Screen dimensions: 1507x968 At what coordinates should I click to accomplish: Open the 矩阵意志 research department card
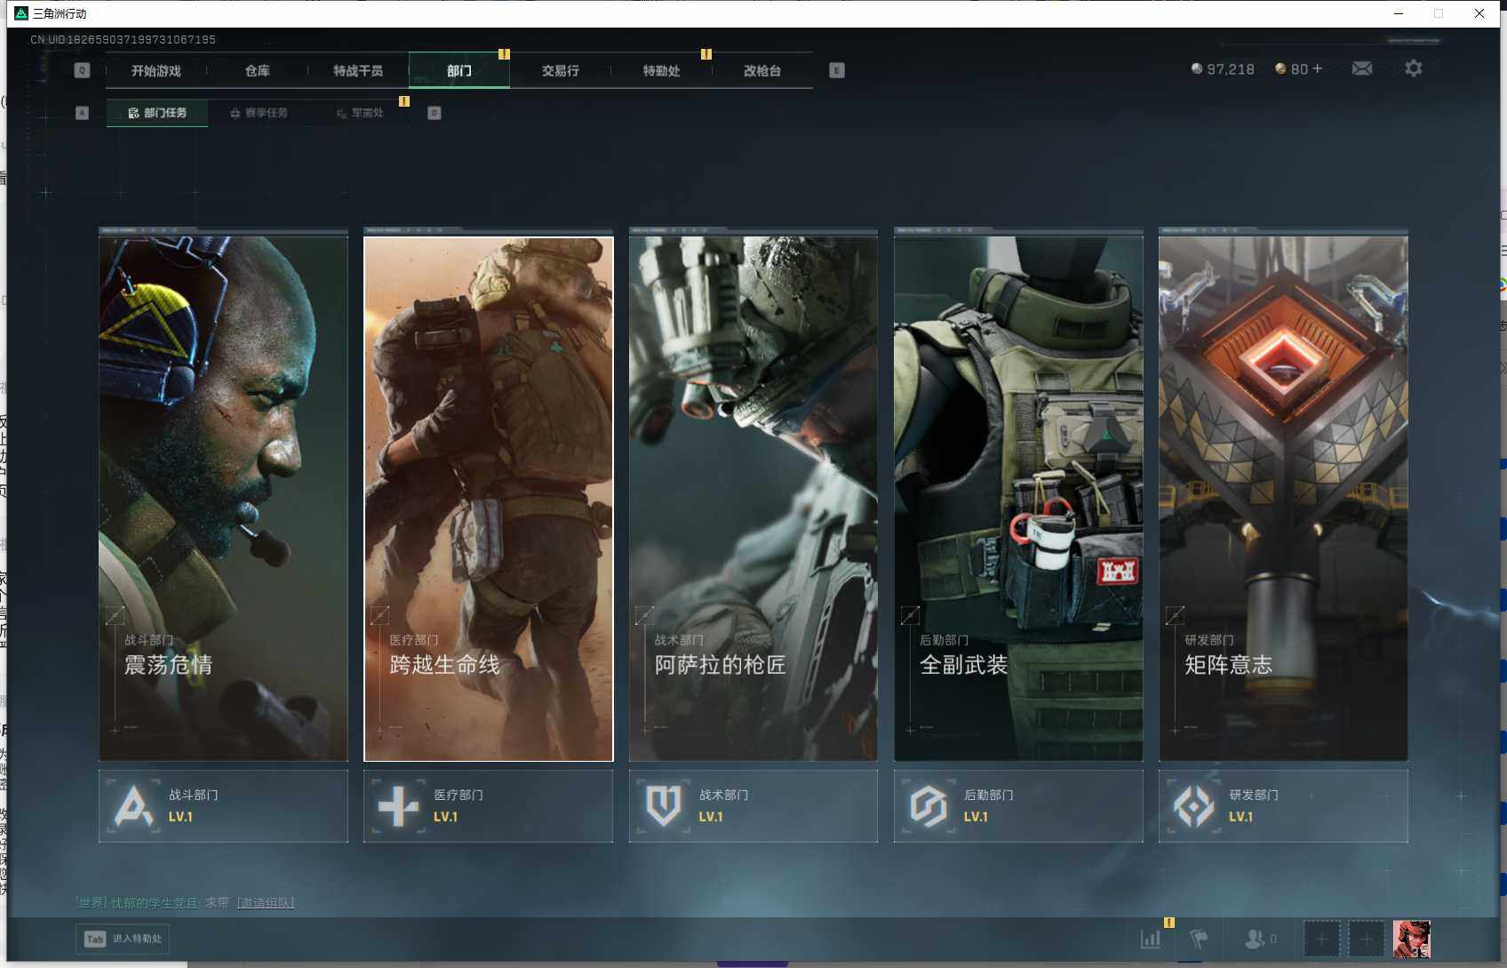point(1282,498)
